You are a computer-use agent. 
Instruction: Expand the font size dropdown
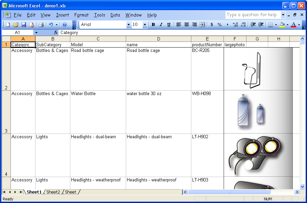point(145,25)
